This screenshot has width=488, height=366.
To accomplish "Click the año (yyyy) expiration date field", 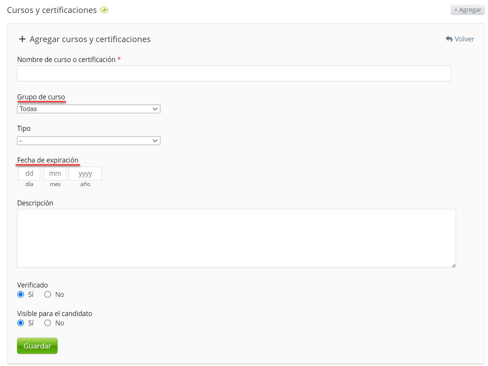I will click(85, 173).
